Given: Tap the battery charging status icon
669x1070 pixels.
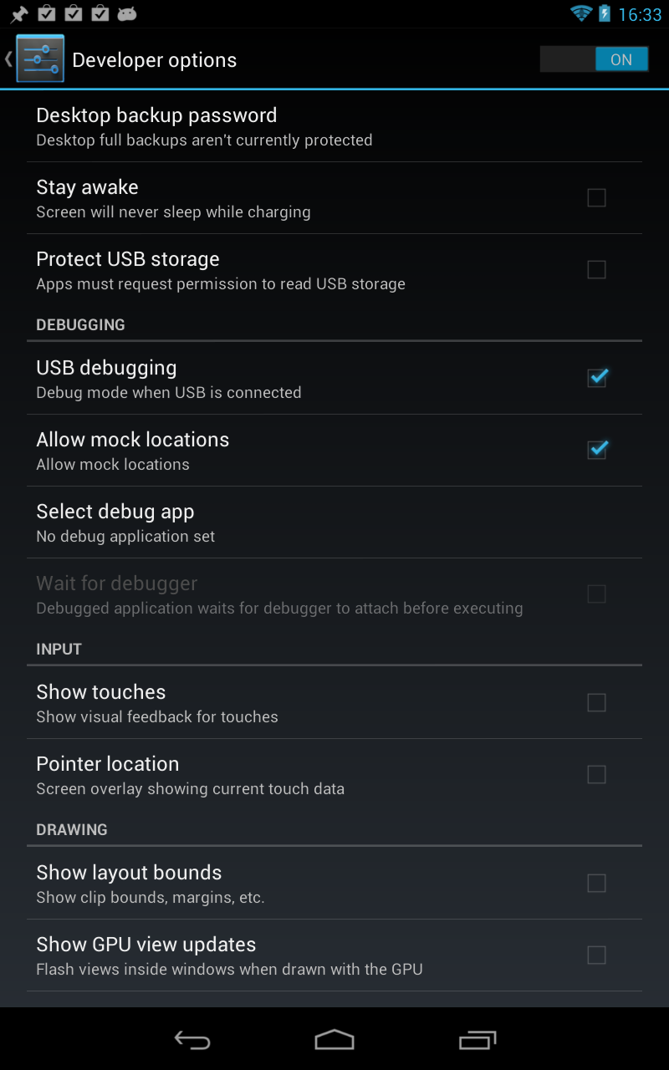Looking at the screenshot, I should click(x=604, y=13).
